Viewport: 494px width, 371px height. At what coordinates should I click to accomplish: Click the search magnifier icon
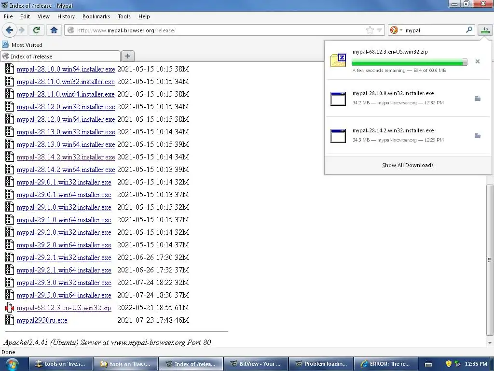coord(469,30)
